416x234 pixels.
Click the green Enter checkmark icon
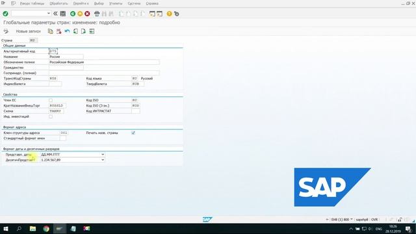point(5,14)
